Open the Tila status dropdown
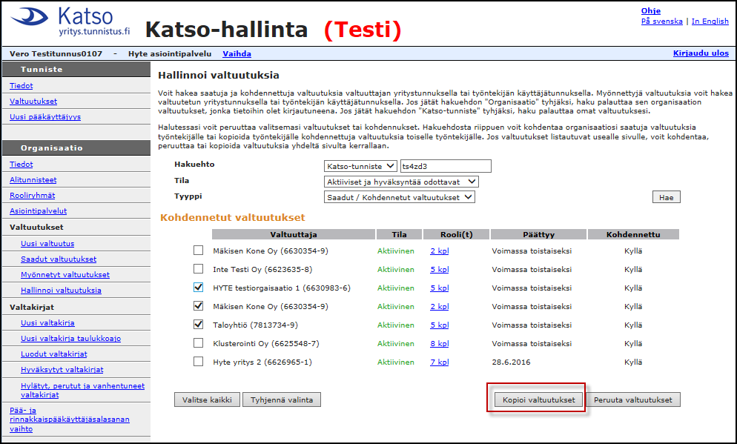 (x=401, y=182)
